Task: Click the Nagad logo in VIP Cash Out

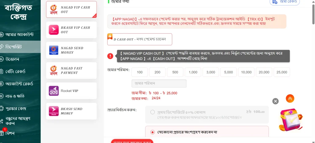Action: click(x=54, y=10)
